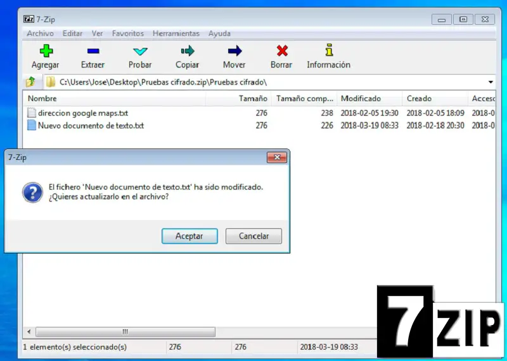Open the Favoritos menu
Screen dimensions: 507x361
pos(128,34)
